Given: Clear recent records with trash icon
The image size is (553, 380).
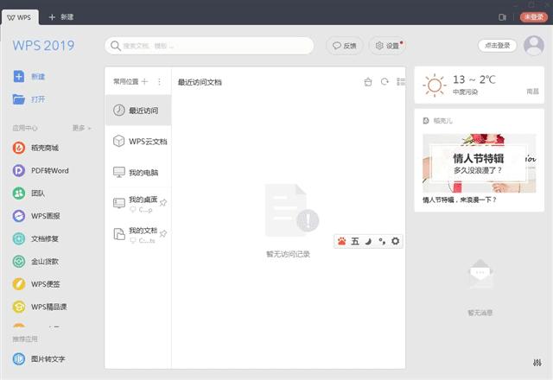Looking at the screenshot, I should pyautogui.click(x=368, y=82).
